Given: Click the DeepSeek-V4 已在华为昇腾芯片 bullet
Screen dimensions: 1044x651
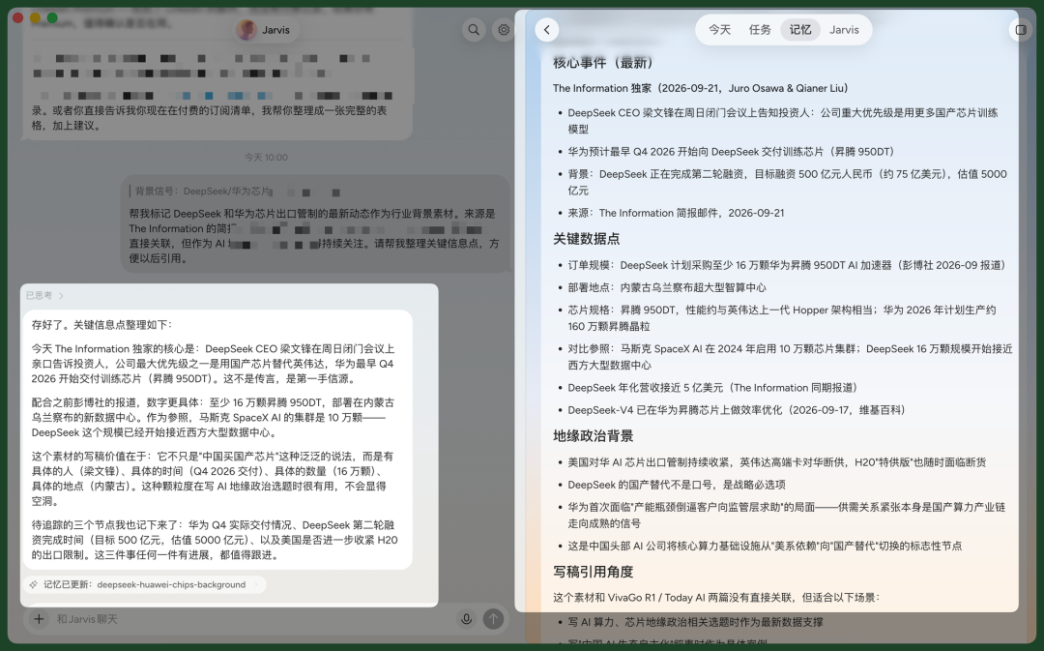Looking at the screenshot, I should (737, 410).
